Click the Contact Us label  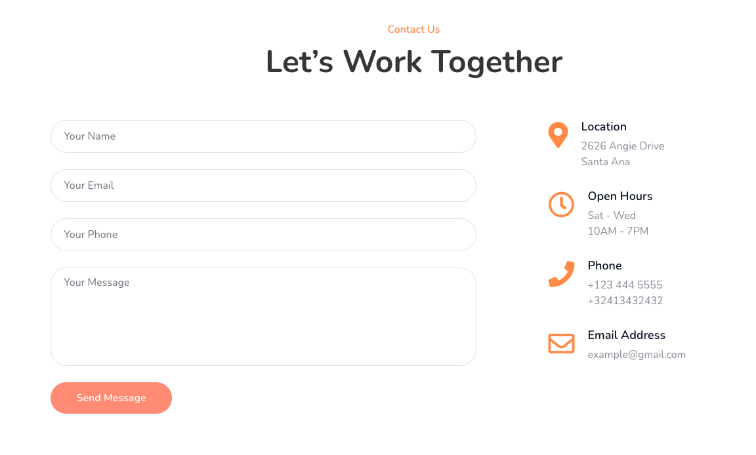(x=413, y=30)
